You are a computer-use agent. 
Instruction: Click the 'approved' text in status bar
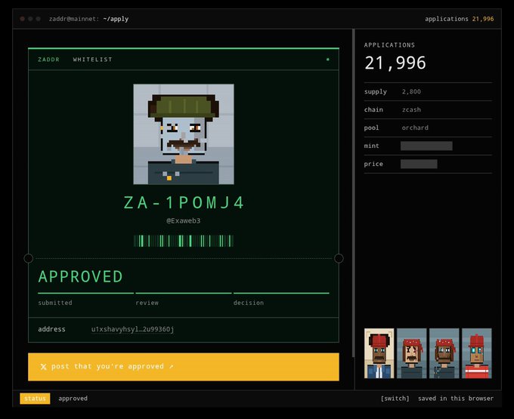[x=73, y=399]
